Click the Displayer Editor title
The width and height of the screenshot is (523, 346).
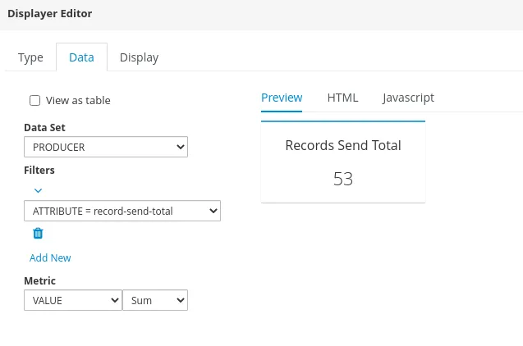point(50,14)
